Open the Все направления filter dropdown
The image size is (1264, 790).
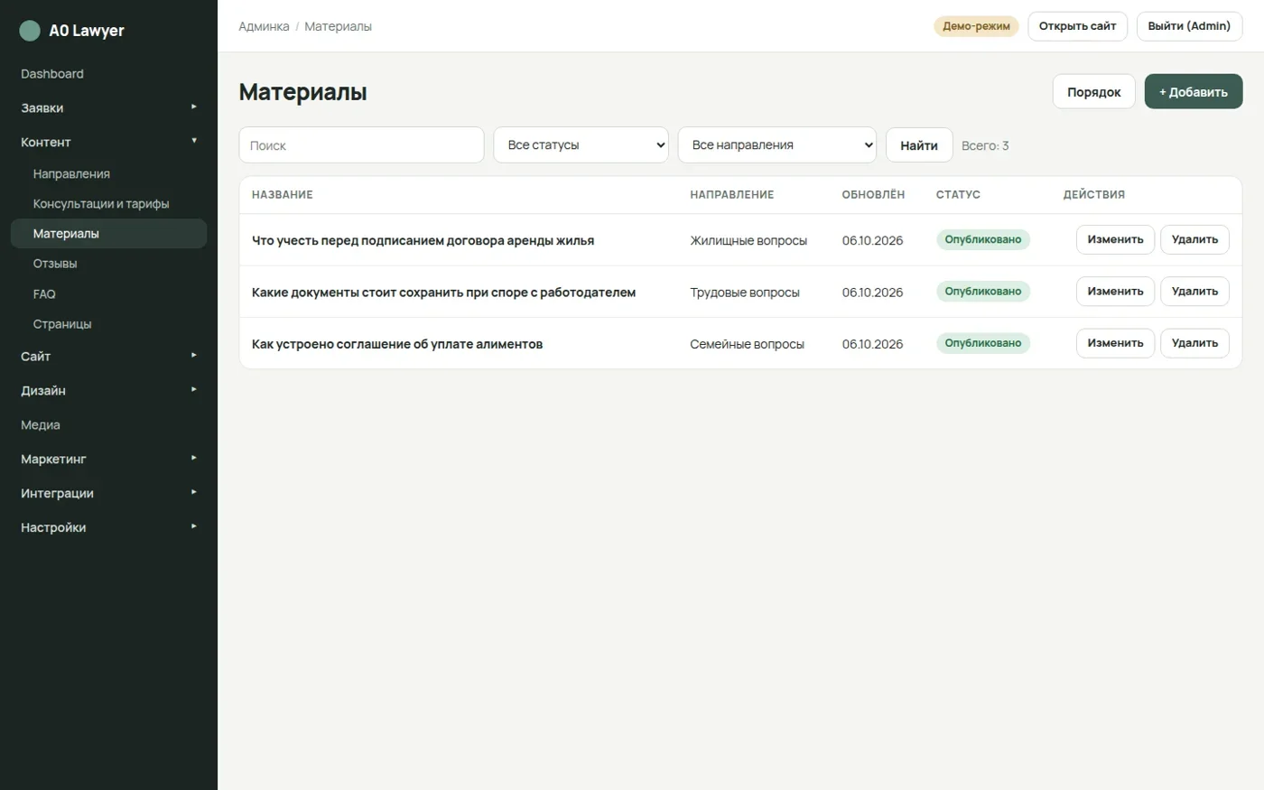[776, 144]
